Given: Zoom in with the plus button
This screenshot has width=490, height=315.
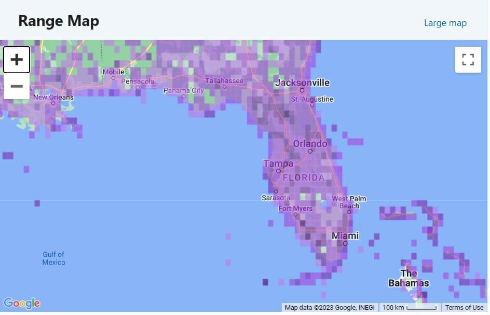Looking at the screenshot, I should click(17, 60).
